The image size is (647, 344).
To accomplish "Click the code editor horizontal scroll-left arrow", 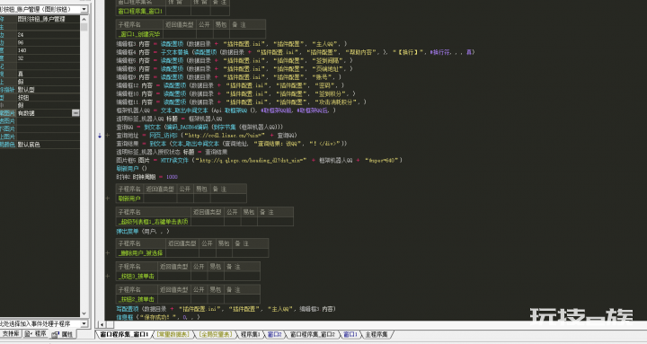I will coord(102,324).
